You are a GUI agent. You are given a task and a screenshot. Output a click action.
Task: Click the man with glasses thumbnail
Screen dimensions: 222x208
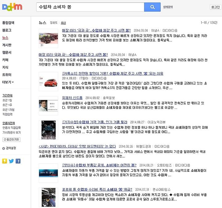[x=48, y=106]
